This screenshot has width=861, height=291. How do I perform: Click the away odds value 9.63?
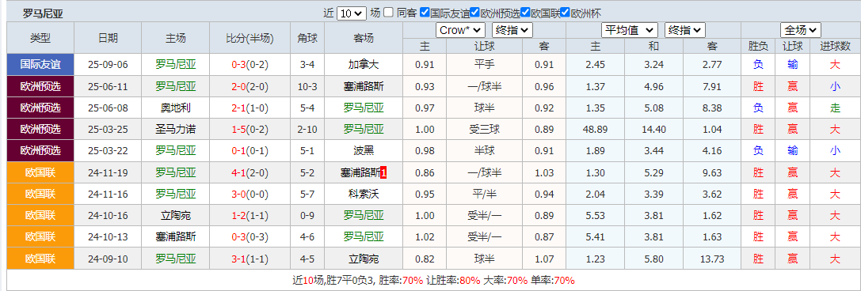tap(711, 172)
